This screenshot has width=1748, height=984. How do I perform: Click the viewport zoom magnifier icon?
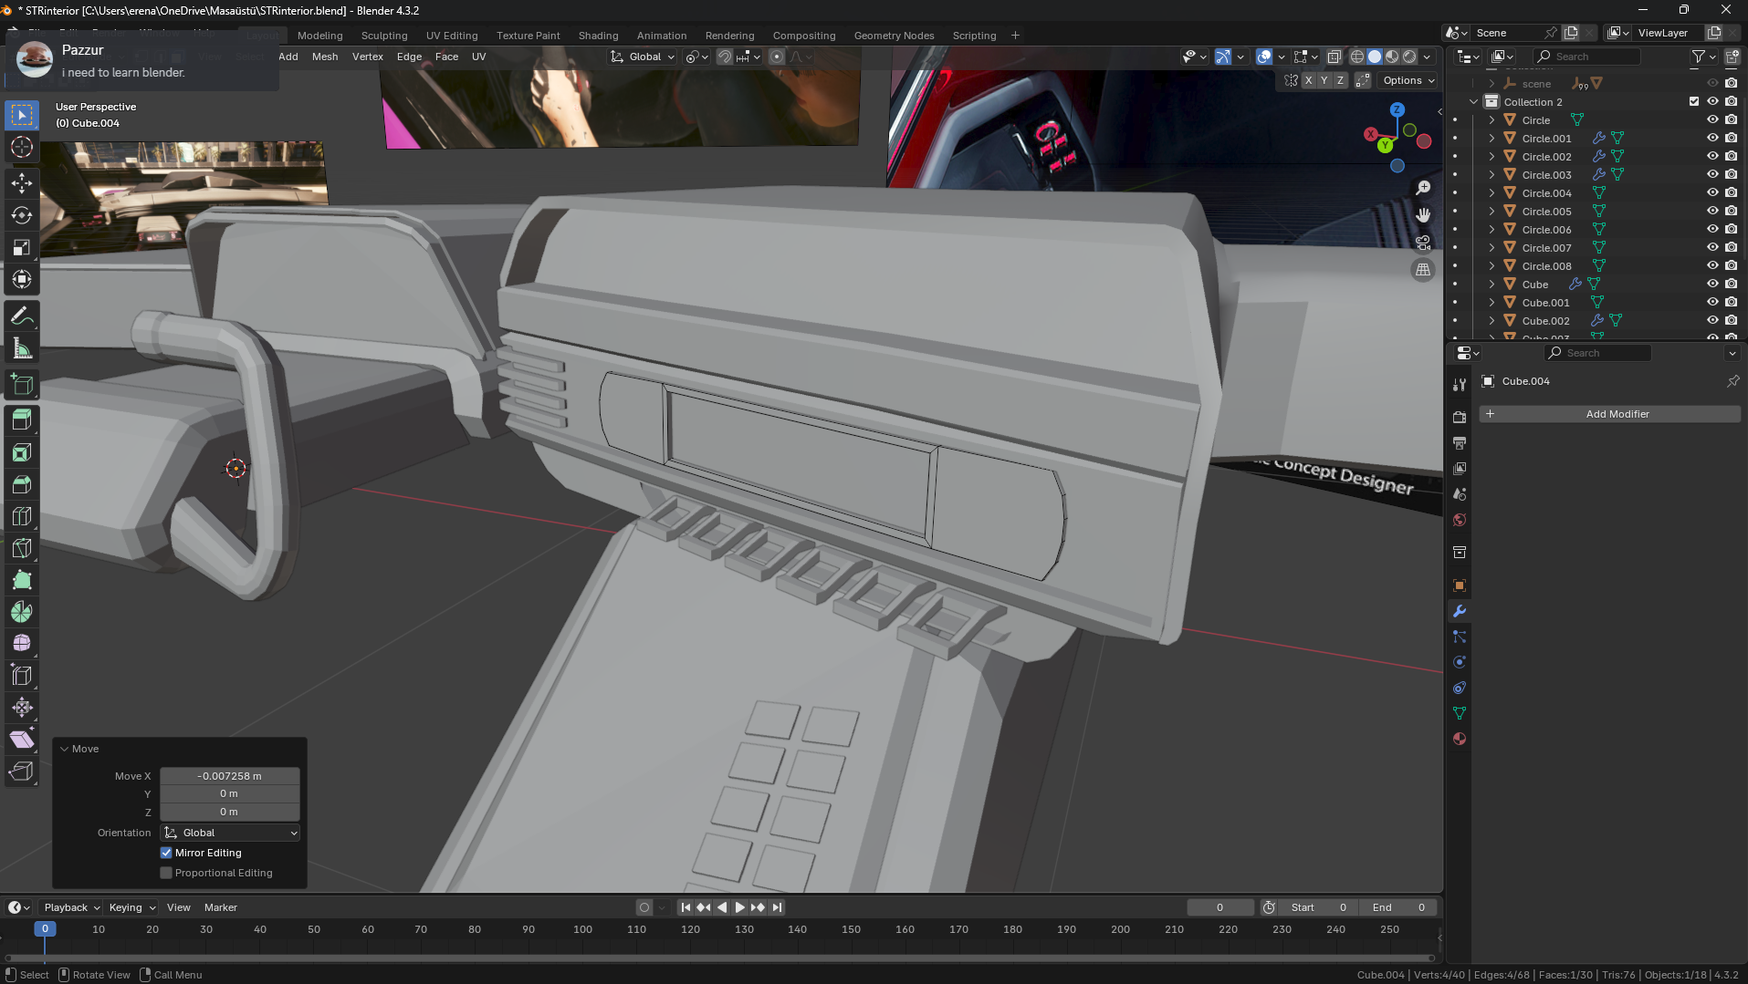(1423, 188)
